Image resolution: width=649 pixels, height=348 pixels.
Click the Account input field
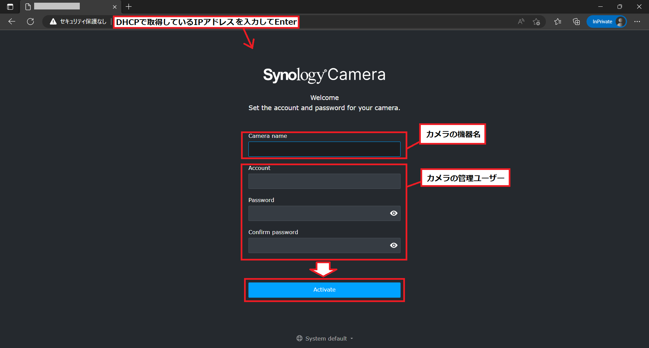click(324, 181)
